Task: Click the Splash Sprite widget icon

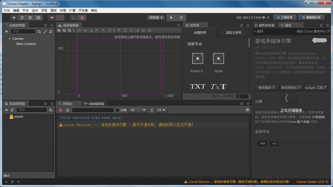Action: point(198,58)
